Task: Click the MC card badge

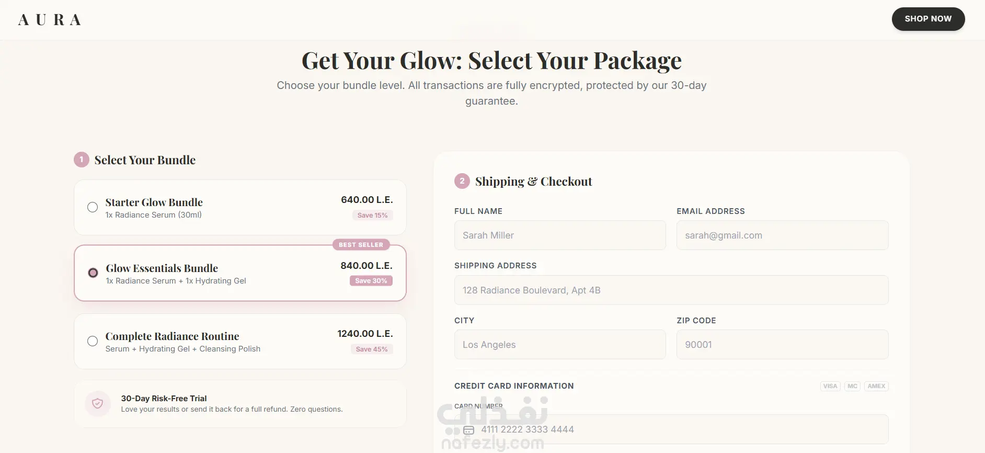Action: coord(852,386)
